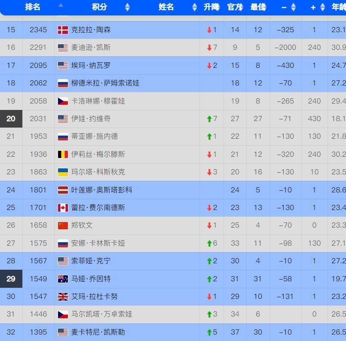Click sort arrows next to minus column

pos(293,7)
